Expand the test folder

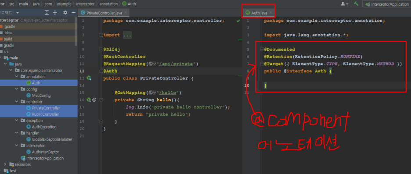(x=0, y=171)
